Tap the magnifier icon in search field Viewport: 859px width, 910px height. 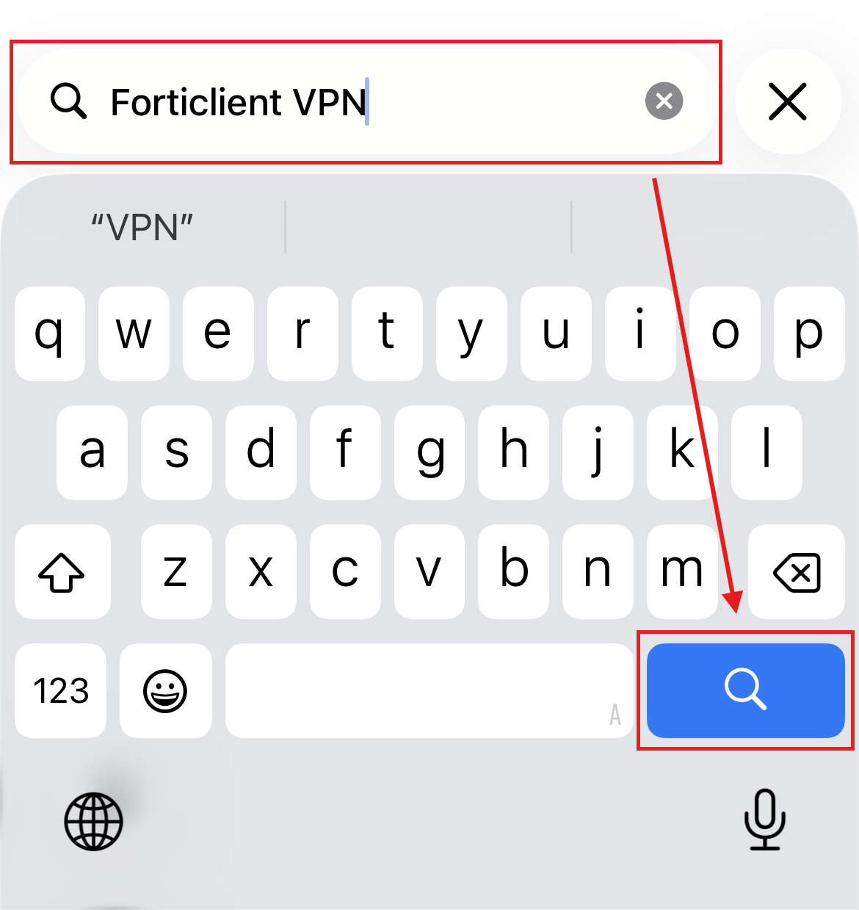tap(69, 101)
